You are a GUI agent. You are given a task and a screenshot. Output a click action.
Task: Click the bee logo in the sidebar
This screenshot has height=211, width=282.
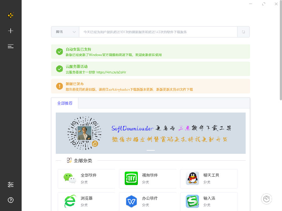(x=11, y=15)
